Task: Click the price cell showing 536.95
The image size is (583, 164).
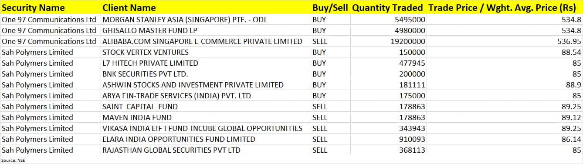Action: click(x=505, y=41)
